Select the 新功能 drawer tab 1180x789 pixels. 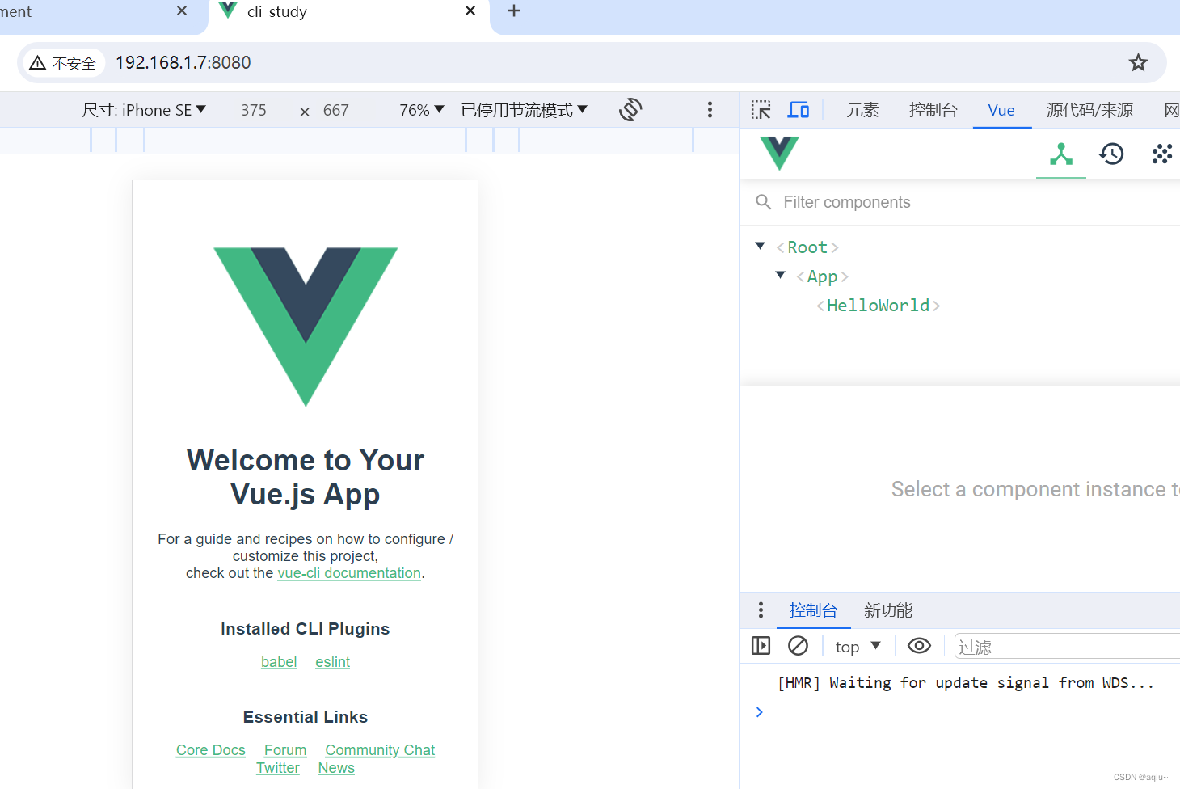887,610
